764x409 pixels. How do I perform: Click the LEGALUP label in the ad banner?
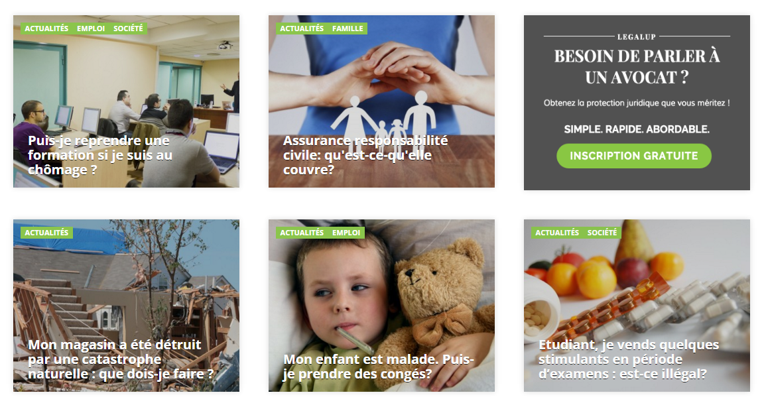click(x=637, y=36)
